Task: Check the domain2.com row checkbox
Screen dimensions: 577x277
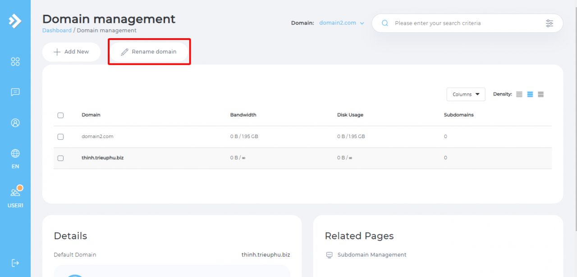Action: click(x=60, y=137)
